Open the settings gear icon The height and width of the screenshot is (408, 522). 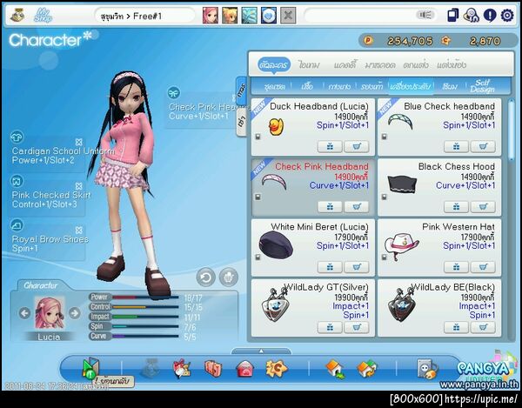pyautogui.click(x=507, y=16)
